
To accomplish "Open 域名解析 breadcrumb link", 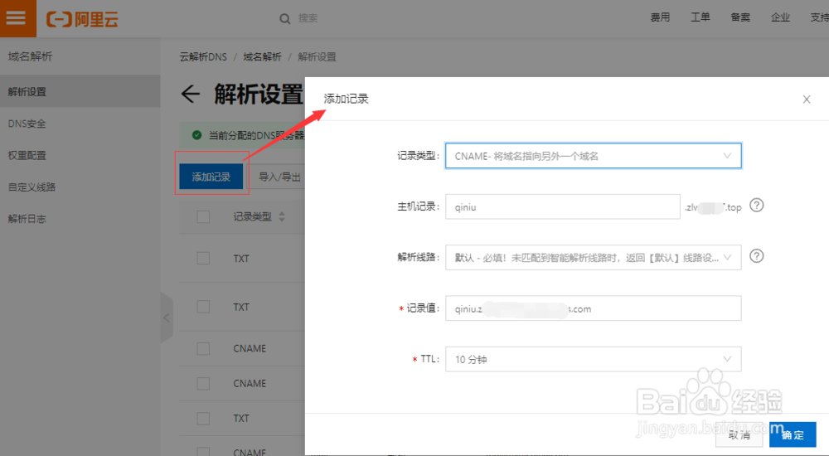I will pos(262,56).
